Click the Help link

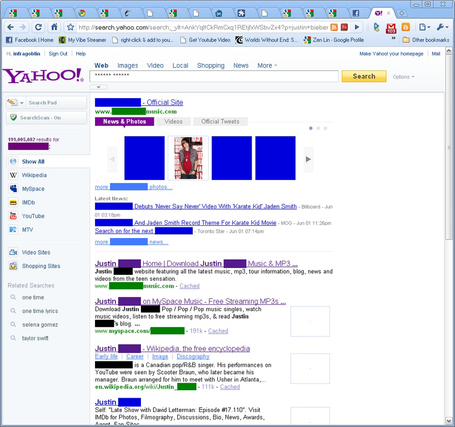(81, 54)
